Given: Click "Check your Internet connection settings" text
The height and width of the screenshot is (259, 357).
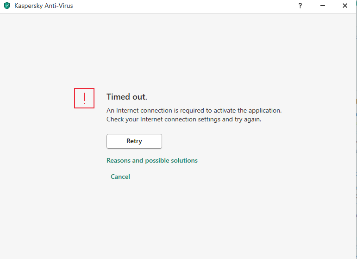Looking at the screenshot, I should click(x=184, y=120).
